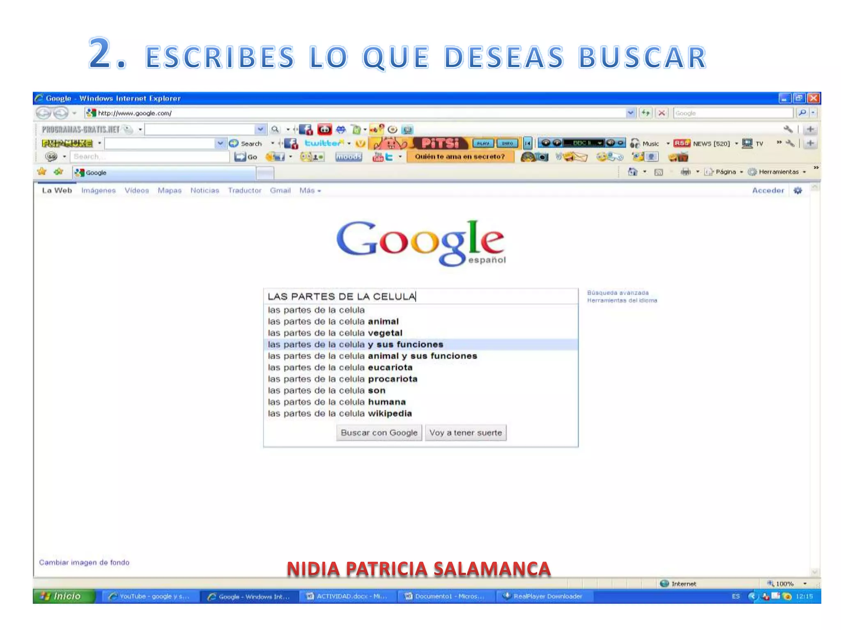Switch to ACTIVIDAD.docx taskbar window
This screenshot has width=841, height=630.
[347, 596]
